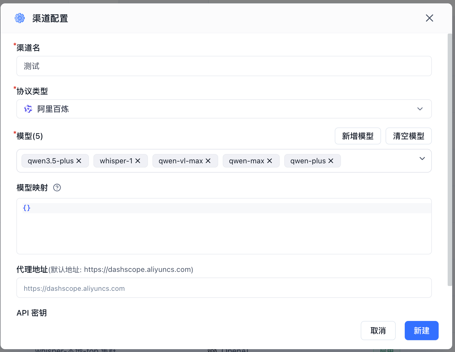Remove the qwen-vl-max model tag
This screenshot has height=352, width=455.
point(208,161)
